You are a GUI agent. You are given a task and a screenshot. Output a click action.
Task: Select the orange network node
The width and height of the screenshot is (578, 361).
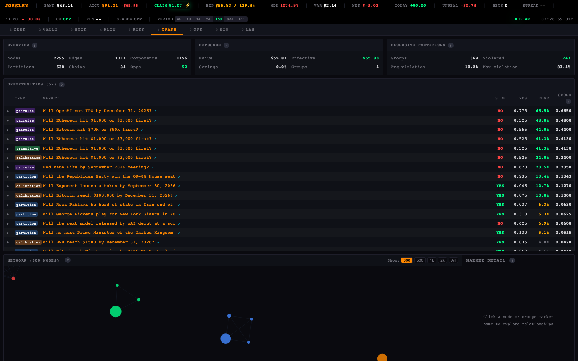pyautogui.click(x=382, y=357)
